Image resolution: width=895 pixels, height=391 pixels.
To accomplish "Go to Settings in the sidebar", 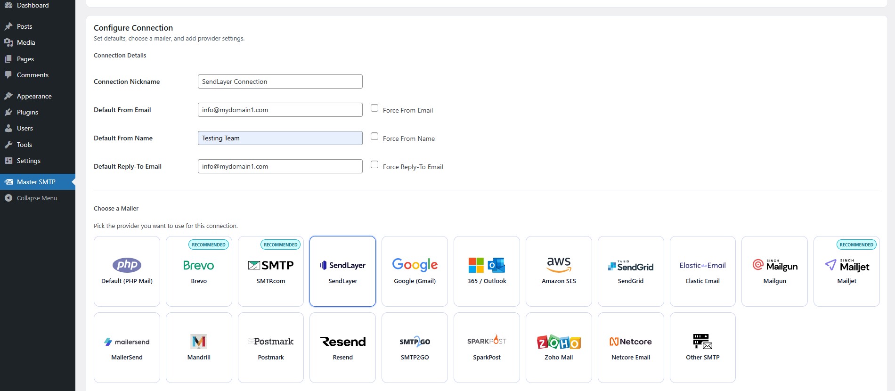I will (x=28, y=161).
